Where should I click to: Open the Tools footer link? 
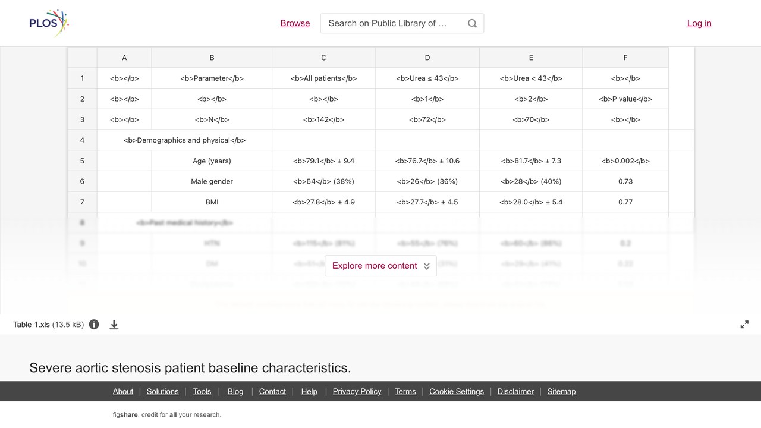[x=202, y=391]
